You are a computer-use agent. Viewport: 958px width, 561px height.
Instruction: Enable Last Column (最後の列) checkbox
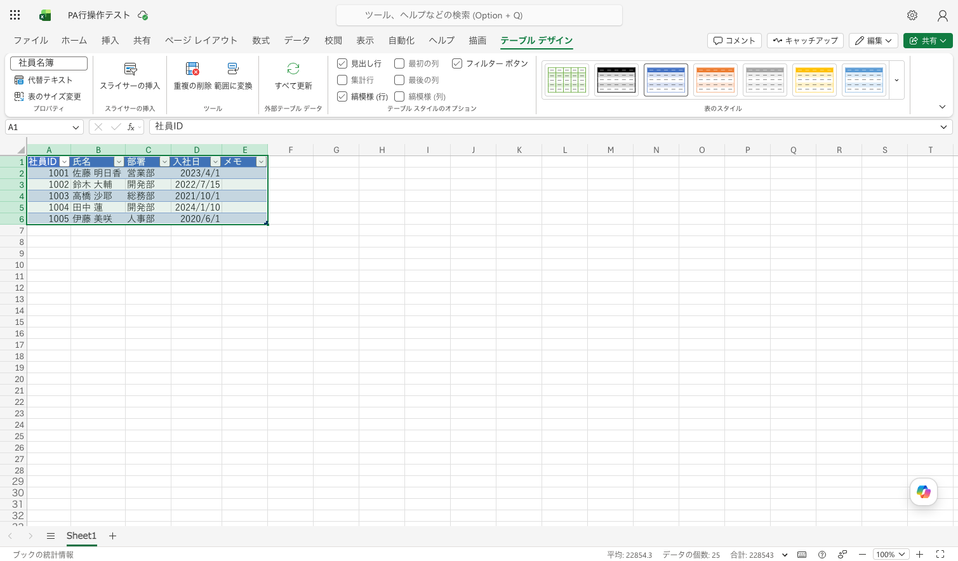399,80
